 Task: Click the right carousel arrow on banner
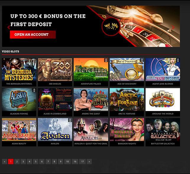[x=173, y=27]
